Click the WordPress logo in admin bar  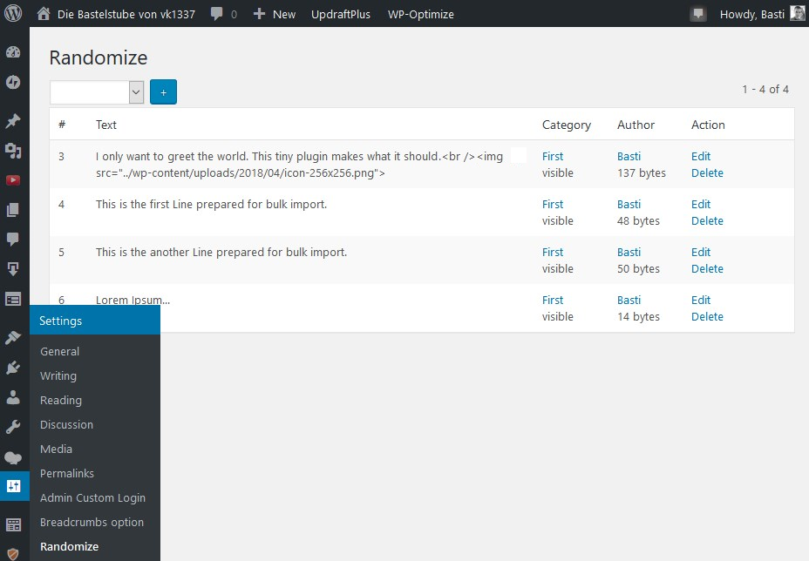coord(14,14)
